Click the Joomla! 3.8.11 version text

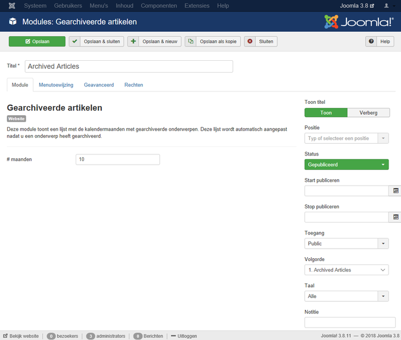click(336, 335)
